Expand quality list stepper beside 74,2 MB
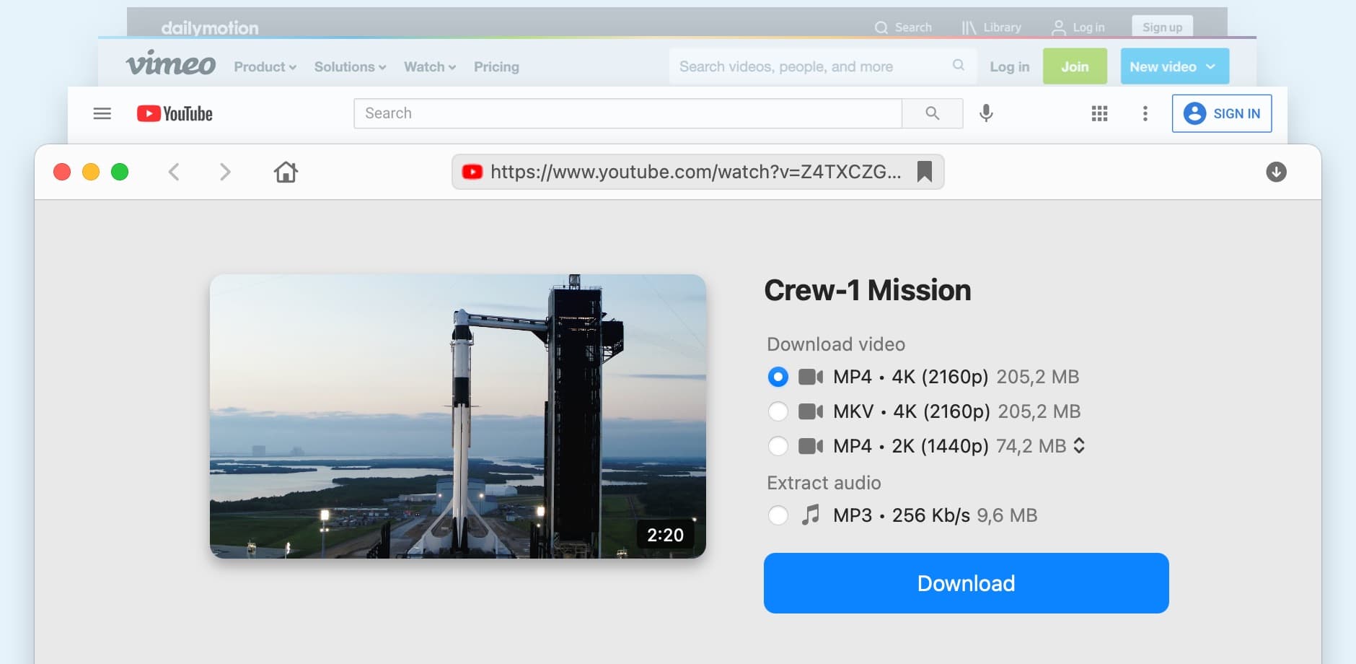 1079,446
